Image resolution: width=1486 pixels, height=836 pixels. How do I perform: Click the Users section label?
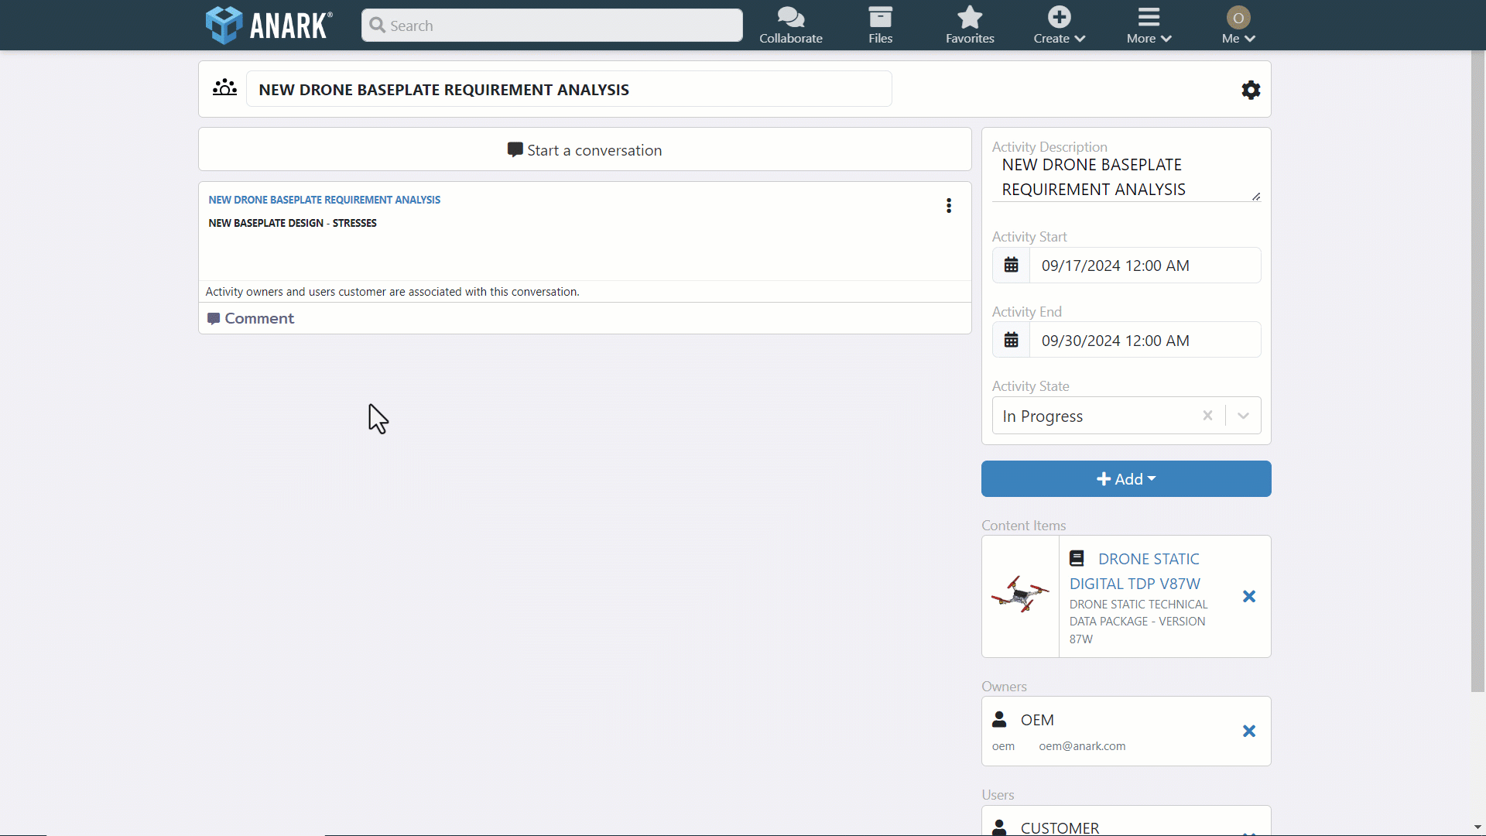(x=998, y=795)
